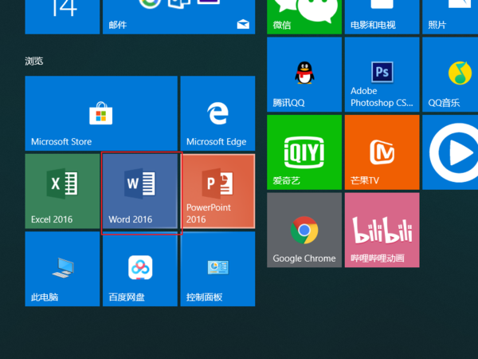The width and height of the screenshot is (478, 359).
Task: Open 控制面板 (Control Panel) tile
Action: click(217, 269)
